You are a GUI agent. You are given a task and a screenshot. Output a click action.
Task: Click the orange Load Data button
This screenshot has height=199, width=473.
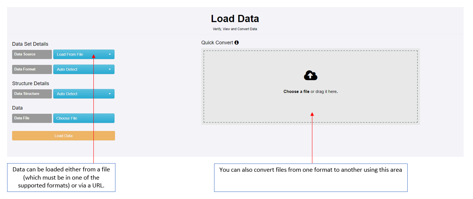point(64,136)
